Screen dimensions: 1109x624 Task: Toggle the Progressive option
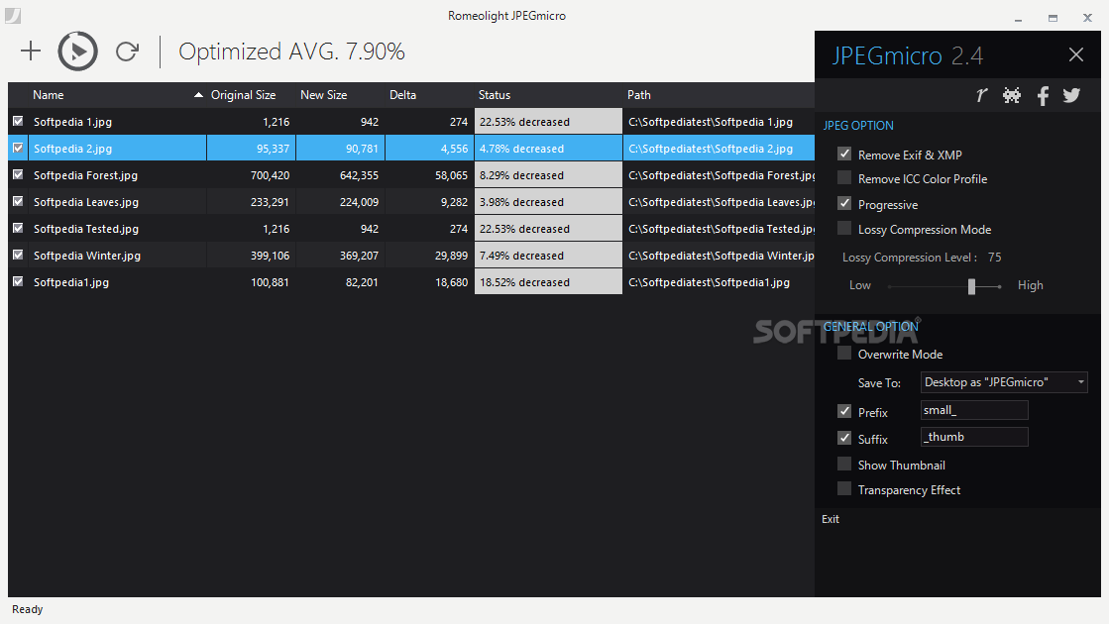pyautogui.click(x=844, y=203)
